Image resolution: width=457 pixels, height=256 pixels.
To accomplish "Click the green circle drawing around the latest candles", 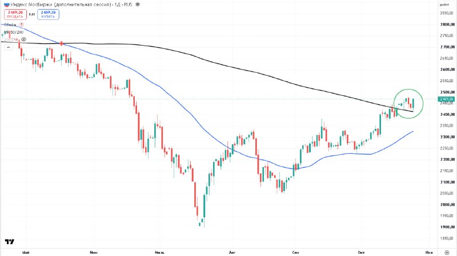I will point(408,104).
